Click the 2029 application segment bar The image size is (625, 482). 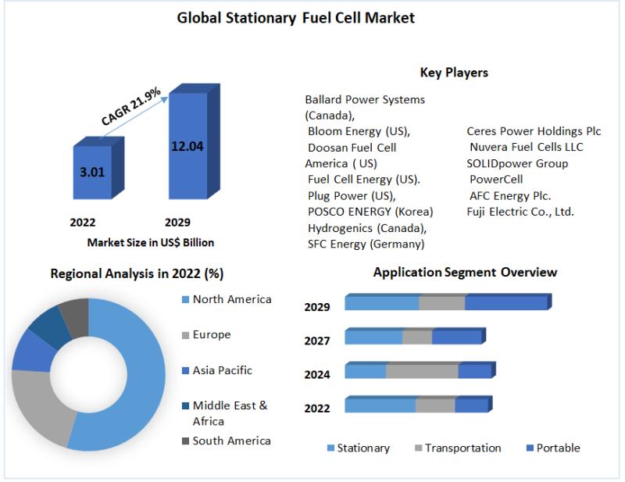(x=448, y=302)
